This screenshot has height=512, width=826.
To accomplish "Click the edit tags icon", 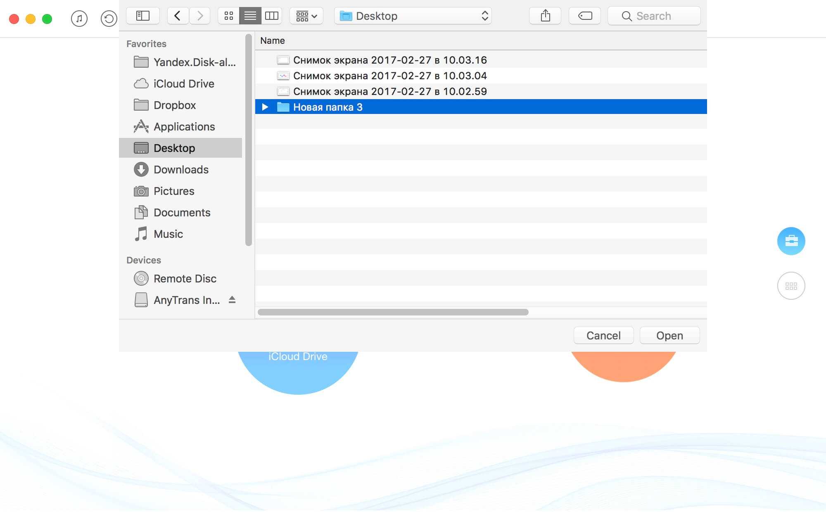I will [584, 16].
